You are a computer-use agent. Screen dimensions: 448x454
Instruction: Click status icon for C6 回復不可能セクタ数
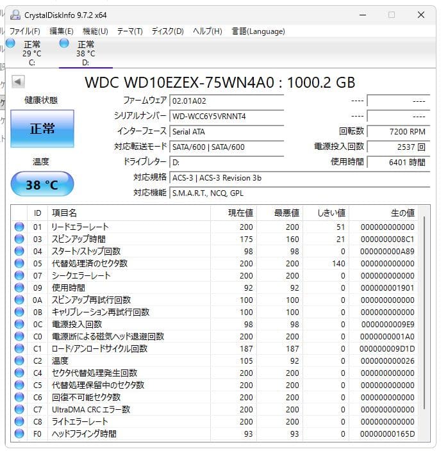point(19,397)
